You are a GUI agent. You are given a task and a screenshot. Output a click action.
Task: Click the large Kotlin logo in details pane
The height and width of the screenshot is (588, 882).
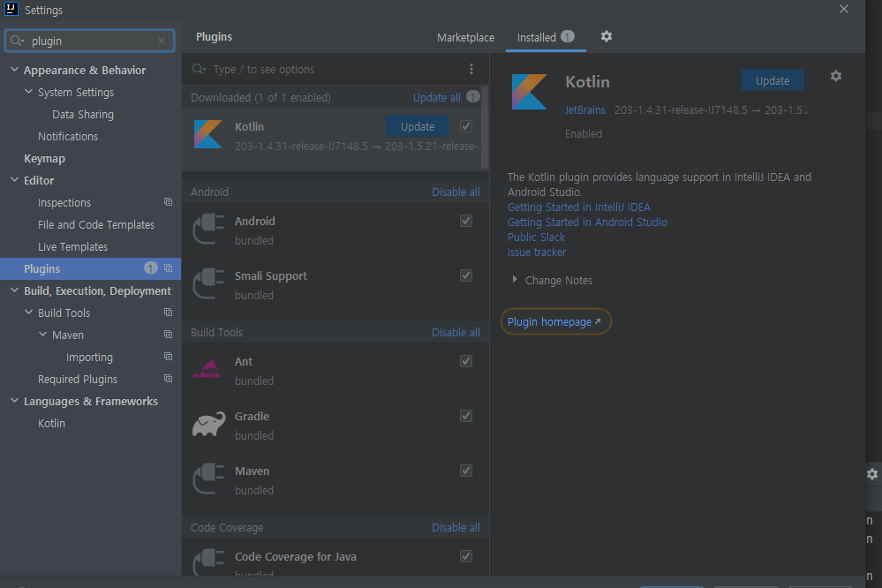tap(530, 92)
